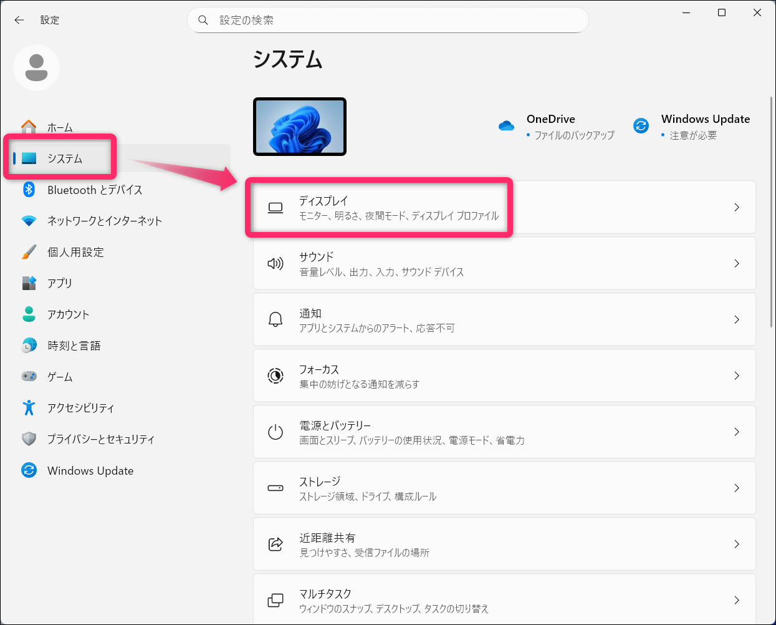Click the OneDrive cloud icon
This screenshot has height=625, width=776.
click(x=506, y=126)
